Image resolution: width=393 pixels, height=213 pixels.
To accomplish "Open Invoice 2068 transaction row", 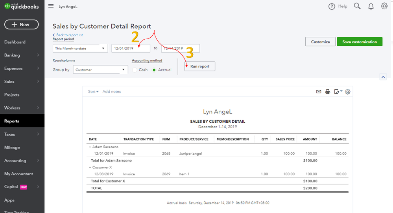I will 218,153.
